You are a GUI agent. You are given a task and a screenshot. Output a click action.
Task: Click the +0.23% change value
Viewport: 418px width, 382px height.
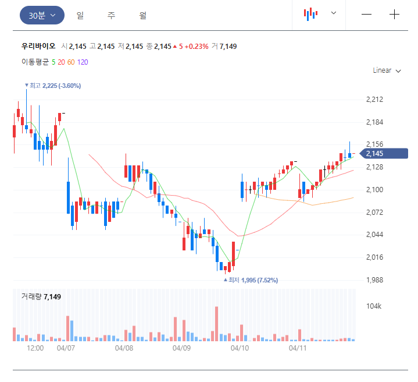click(x=197, y=47)
